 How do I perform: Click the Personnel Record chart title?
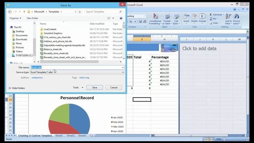[77, 98]
